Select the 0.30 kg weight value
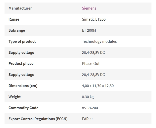Viewport: 156px width, 128px height. click(x=88, y=97)
